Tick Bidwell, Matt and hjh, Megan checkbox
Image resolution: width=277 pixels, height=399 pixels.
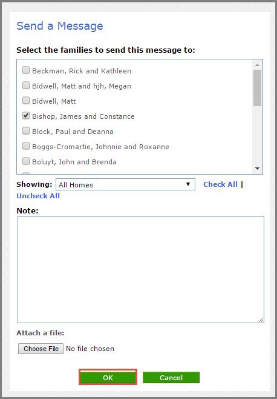26,85
